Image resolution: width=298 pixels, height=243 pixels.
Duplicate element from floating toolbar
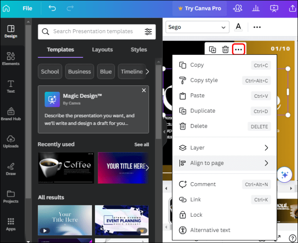click(x=212, y=50)
